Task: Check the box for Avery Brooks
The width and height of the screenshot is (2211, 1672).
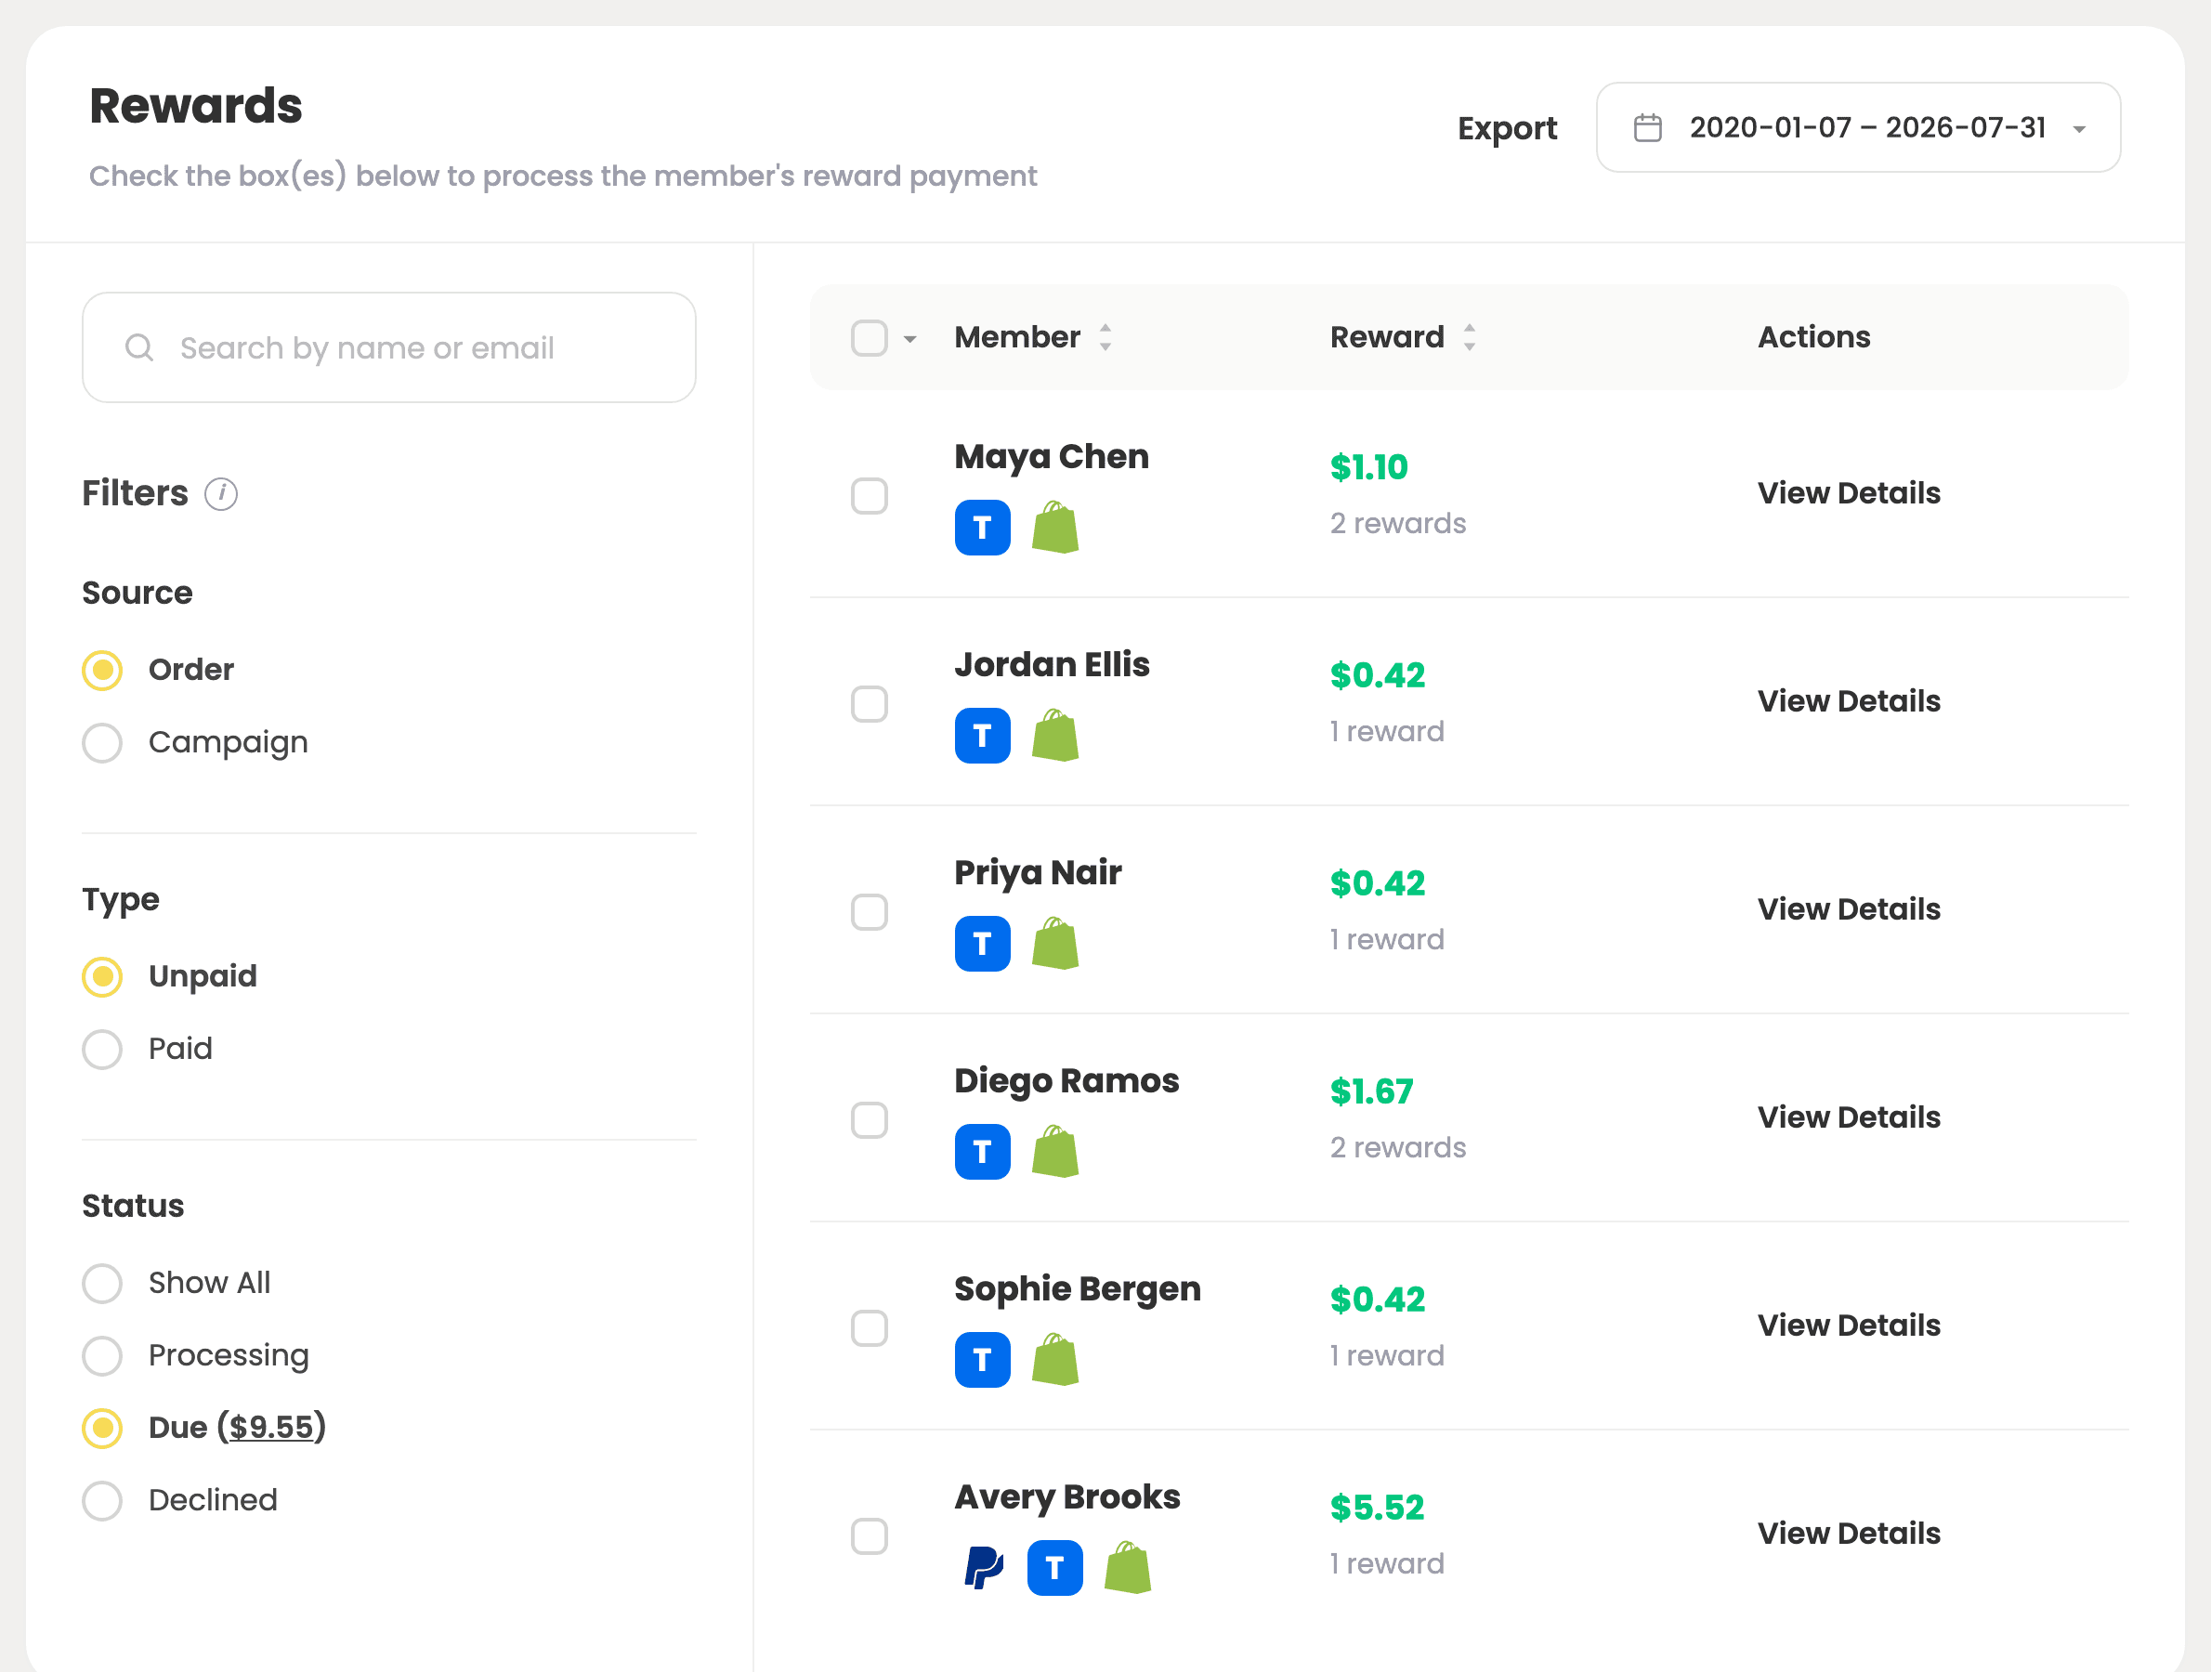Action: tap(869, 1535)
